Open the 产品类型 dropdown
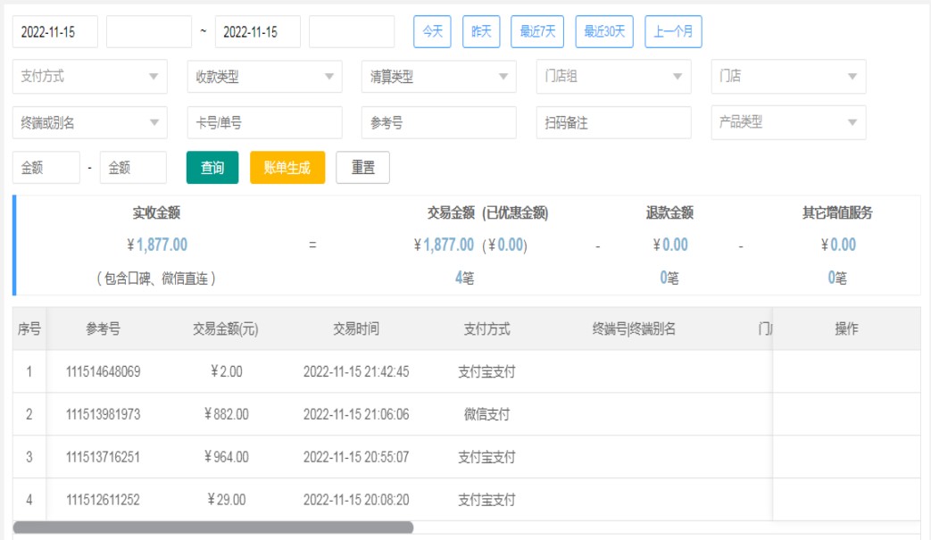 pyautogui.click(x=788, y=122)
